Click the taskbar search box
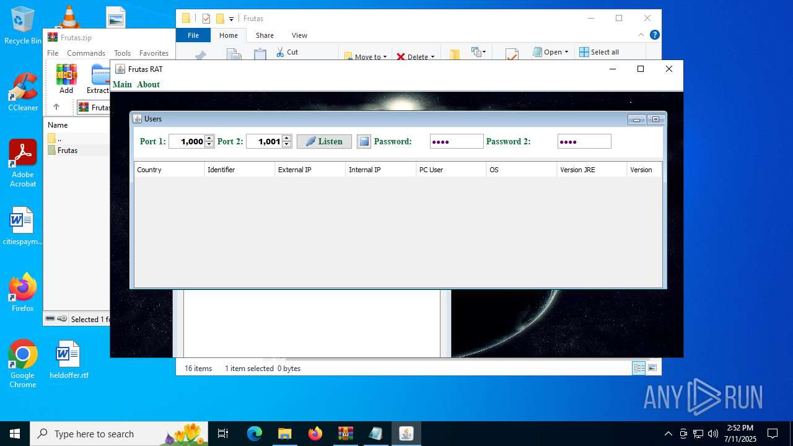 pyautogui.click(x=119, y=434)
